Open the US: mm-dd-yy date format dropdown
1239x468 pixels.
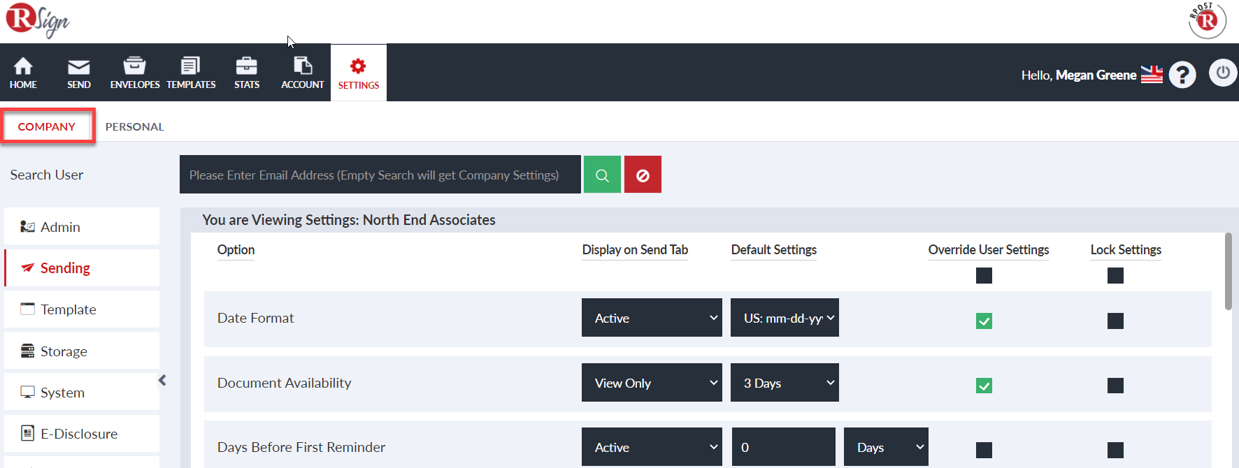[785, 318]
